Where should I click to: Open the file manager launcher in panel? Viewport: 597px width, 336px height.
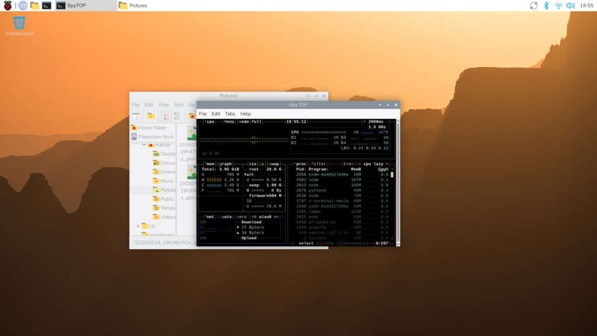[x=34, y=5]
